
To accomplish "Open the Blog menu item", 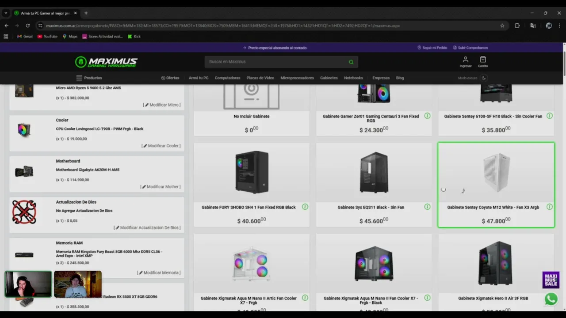I will pos(400,78).
